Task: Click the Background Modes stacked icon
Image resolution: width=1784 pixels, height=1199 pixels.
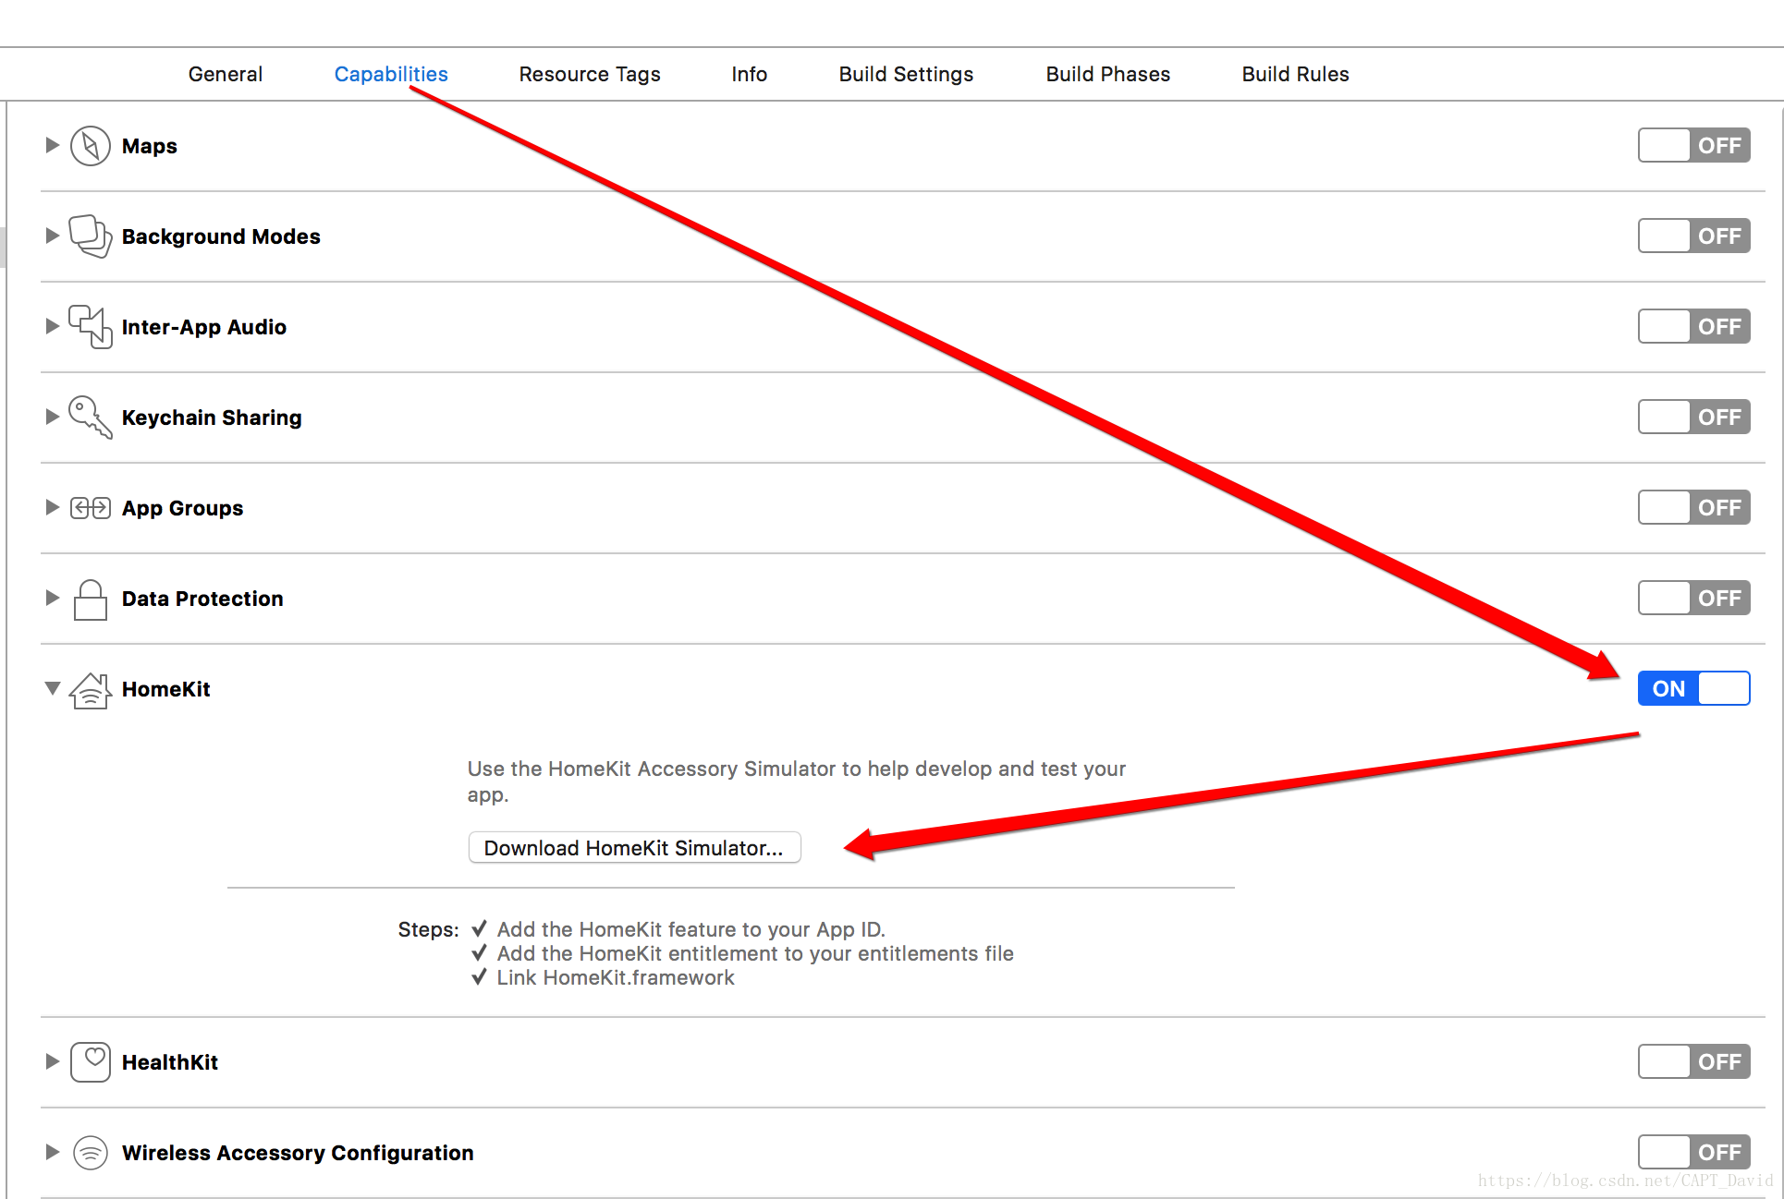Action: point(91,236)
